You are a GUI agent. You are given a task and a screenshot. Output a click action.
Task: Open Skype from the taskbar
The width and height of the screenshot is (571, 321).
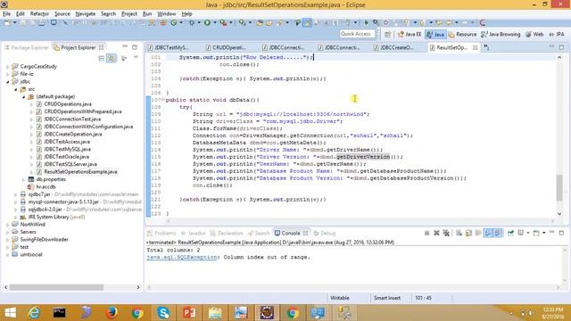163,313
